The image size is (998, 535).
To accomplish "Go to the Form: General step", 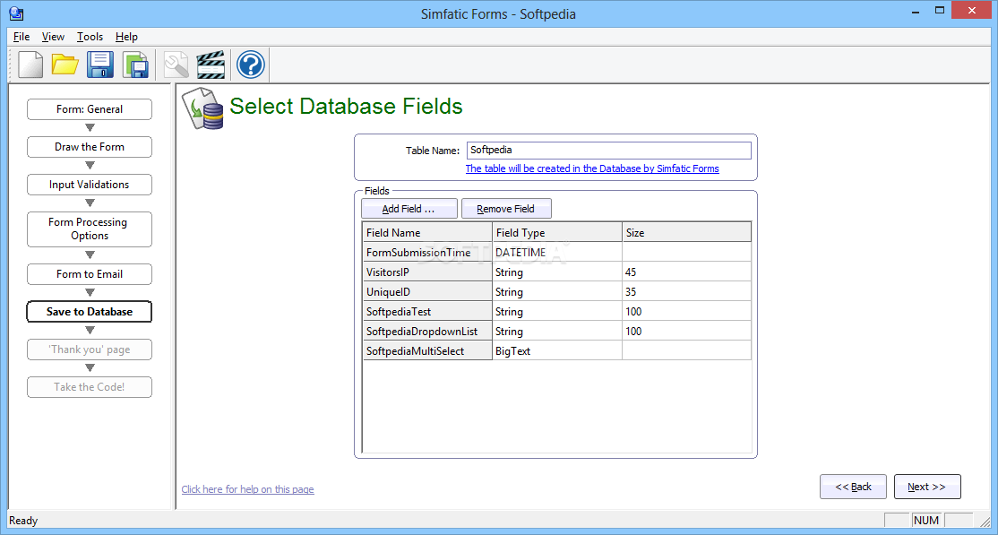I will (90, 109).
